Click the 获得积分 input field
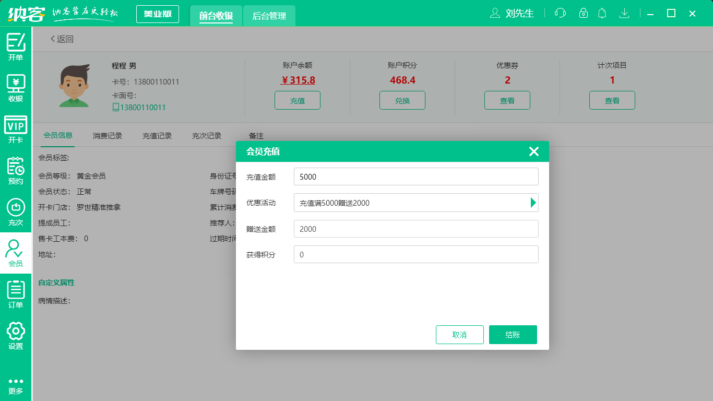This screenshot has width=713, height=401. tap(416, 254)
